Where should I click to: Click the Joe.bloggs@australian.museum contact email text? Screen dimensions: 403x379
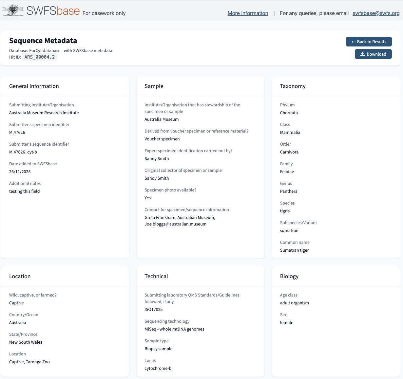(175, 224)
